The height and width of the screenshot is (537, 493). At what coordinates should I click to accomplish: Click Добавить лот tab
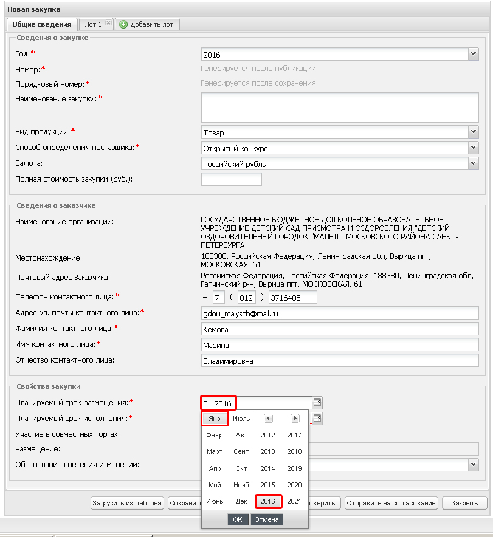pyautogui.click(x=147, y=24)
